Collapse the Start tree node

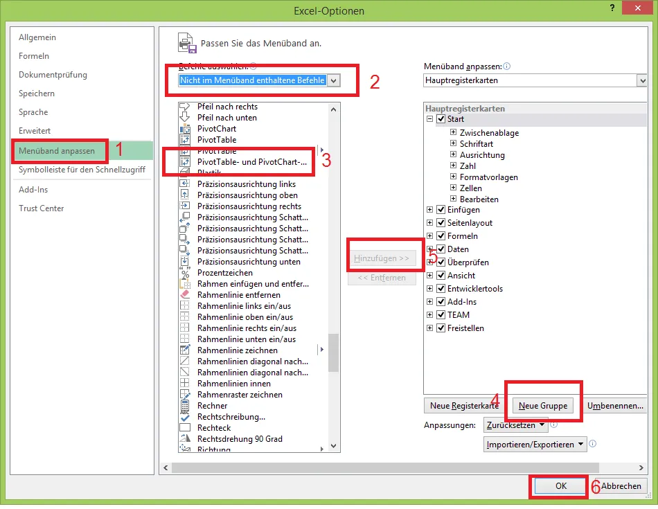[x=429, y=119]
